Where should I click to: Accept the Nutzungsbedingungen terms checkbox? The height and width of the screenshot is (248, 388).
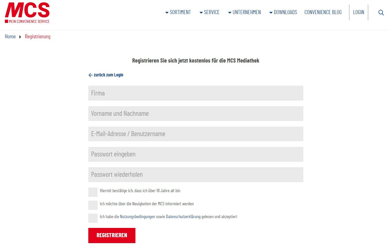[93, 218]
